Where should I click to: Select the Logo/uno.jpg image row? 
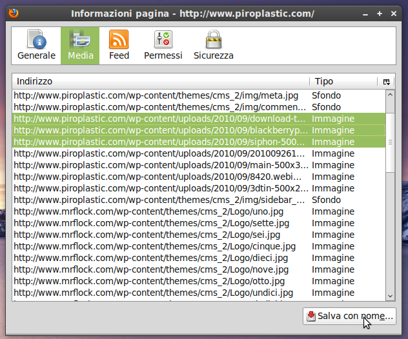tap(161, 211)
